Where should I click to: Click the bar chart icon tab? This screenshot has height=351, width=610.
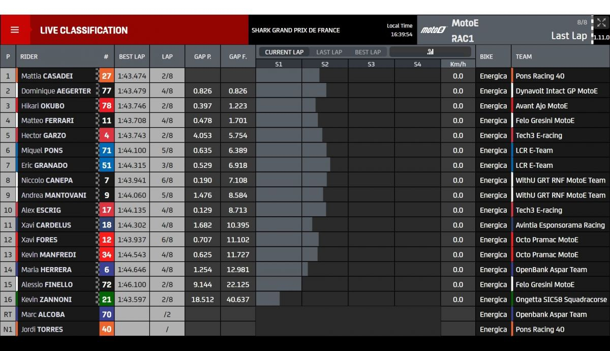click(x=431, y=52)
